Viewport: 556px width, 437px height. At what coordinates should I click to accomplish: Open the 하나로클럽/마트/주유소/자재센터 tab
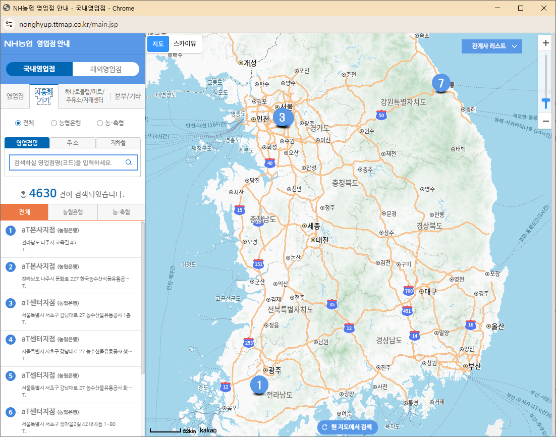pyautogui.click(x=84, y=96)
